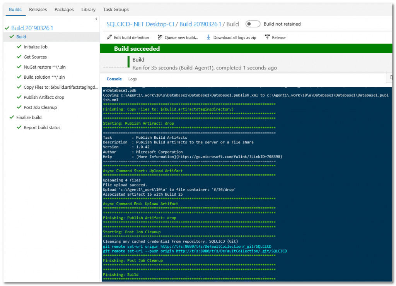This screenshot has width=396, height=286.
Task: Open Edit build definition
Action: click(131, 38)
